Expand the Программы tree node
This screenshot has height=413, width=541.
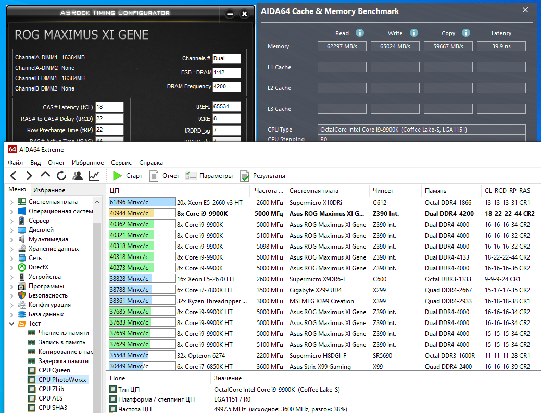click(x=12, y=286)
